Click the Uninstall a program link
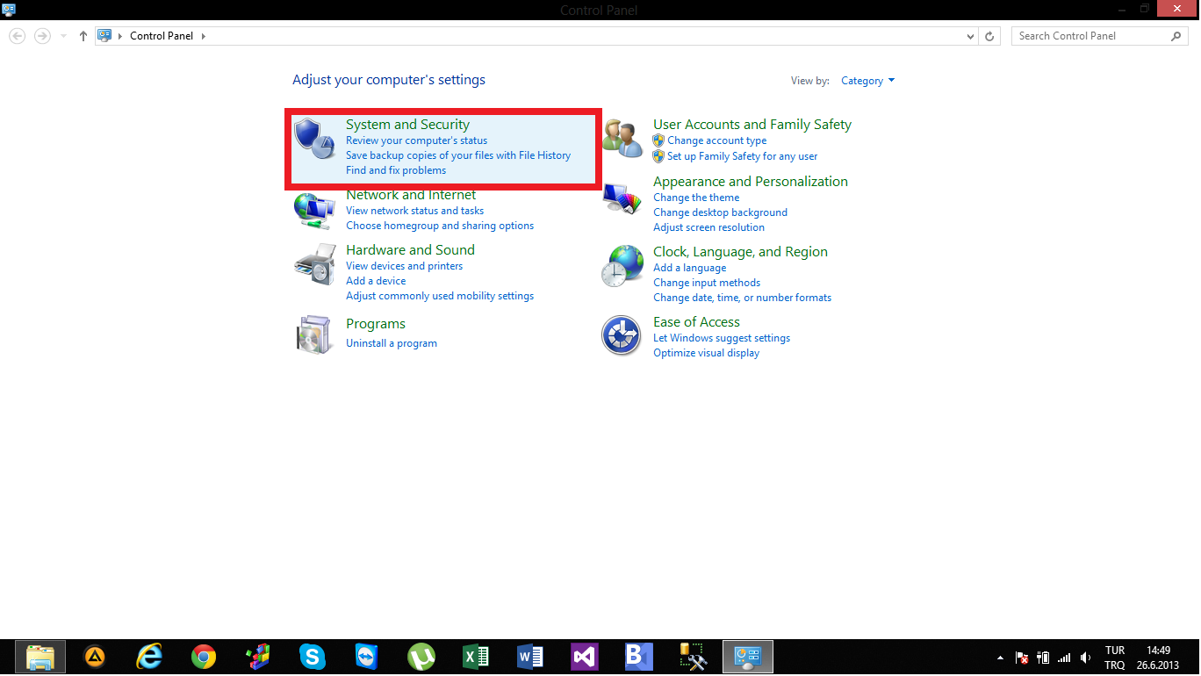Image resolution: width=1201 pixels, height=676 pixels. [x=392, y=343]
